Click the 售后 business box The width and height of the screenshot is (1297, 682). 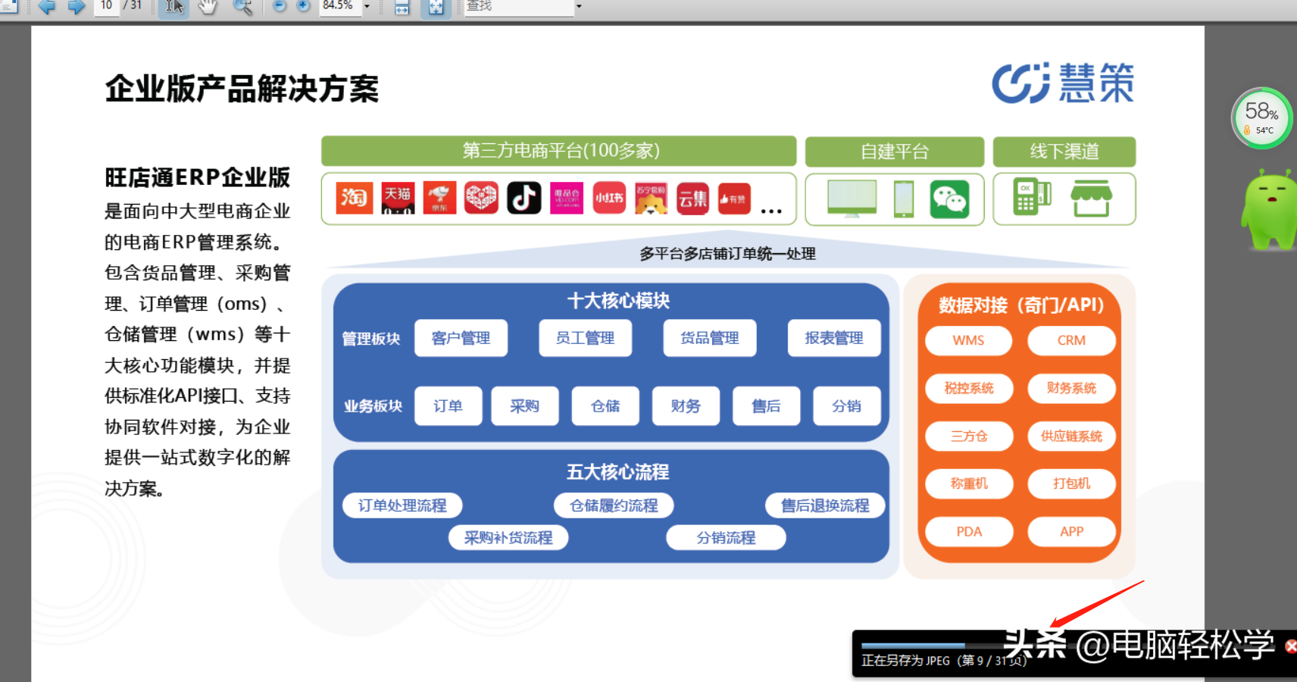pyautogui.click(x=766, y=406)
